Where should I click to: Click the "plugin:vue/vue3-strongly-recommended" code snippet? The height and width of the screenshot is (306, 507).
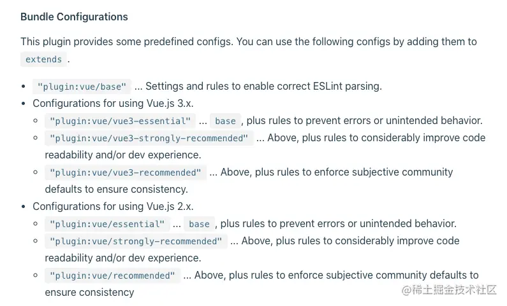coord(149,138)
